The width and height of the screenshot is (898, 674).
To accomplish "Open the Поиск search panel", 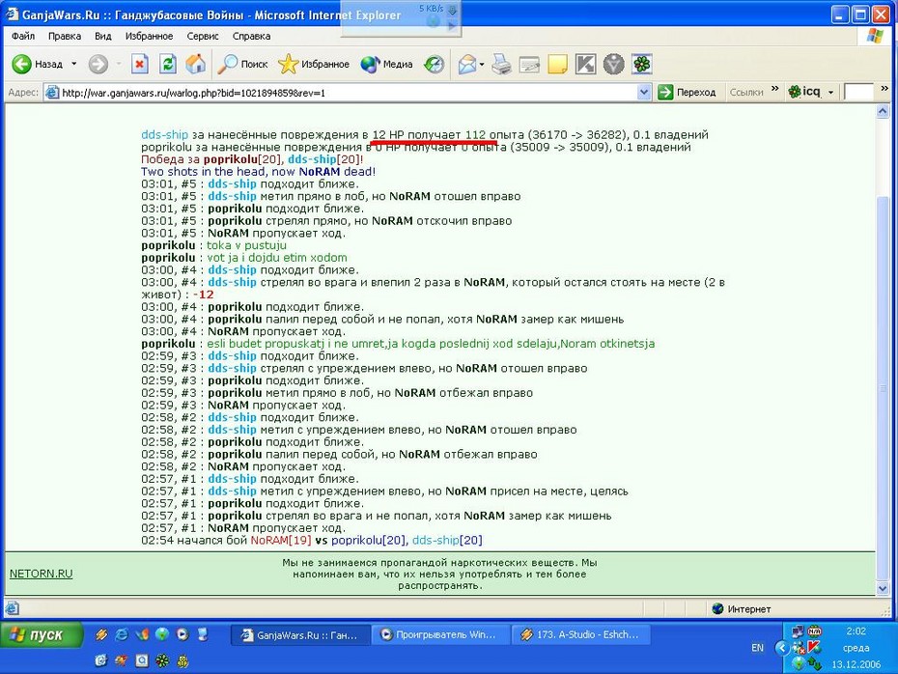I will [x=242, y=64].
